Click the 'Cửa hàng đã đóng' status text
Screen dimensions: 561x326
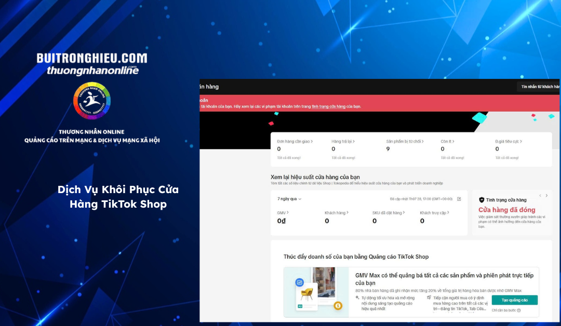point(507,210)
